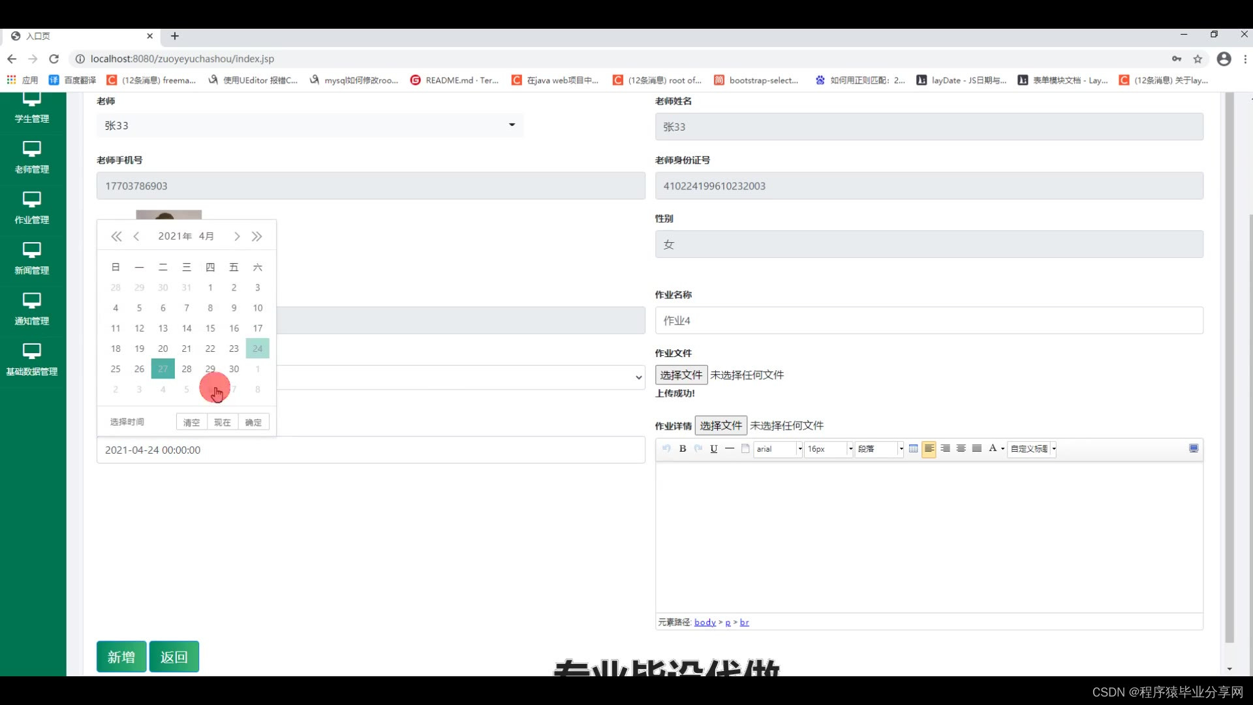Viewport: 1253px width, 705px height.
Task: Insert horizontal line in editor
Action: (730, 448)
